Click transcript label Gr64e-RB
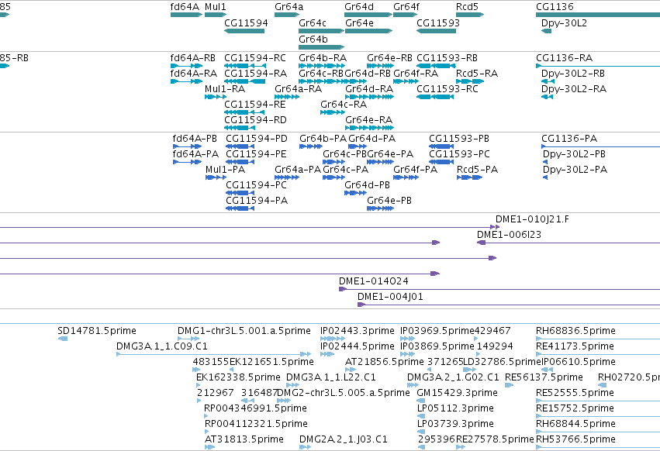 click(390, 58)
